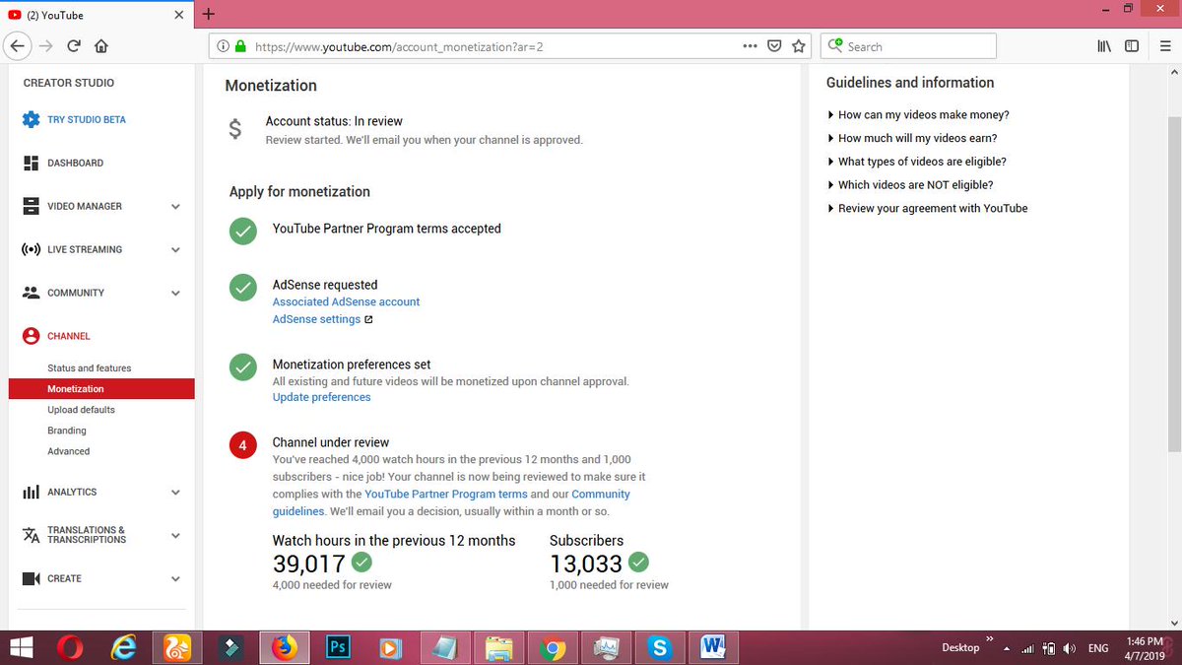
Task: Toggle the Firefox sidebar view
Action: click(1132, 46)
